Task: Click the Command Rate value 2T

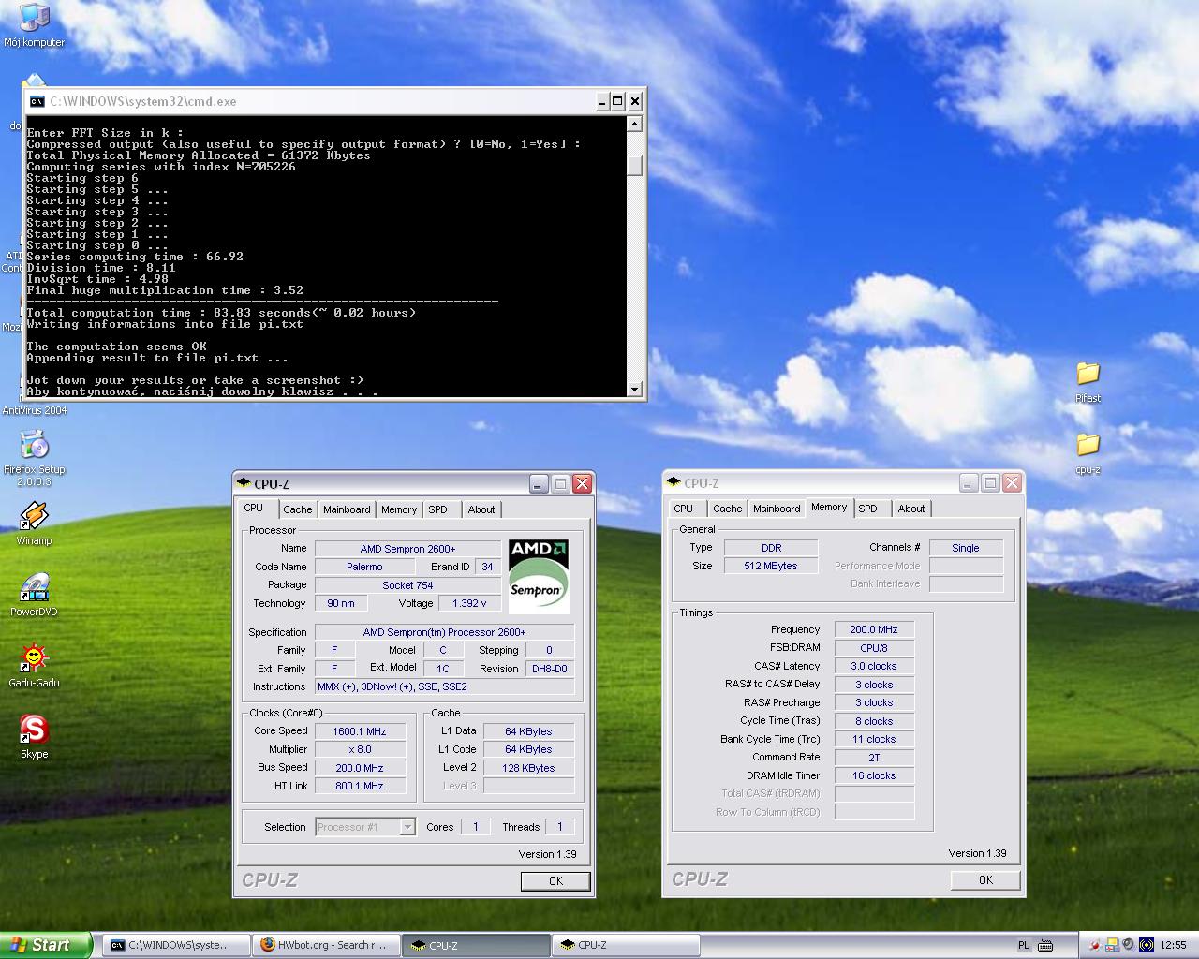Action: (x=874, y=758)
